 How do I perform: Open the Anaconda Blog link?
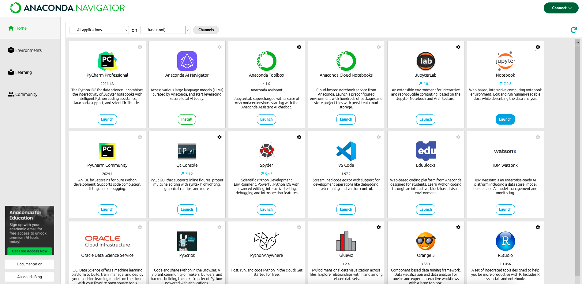[30, 277]
